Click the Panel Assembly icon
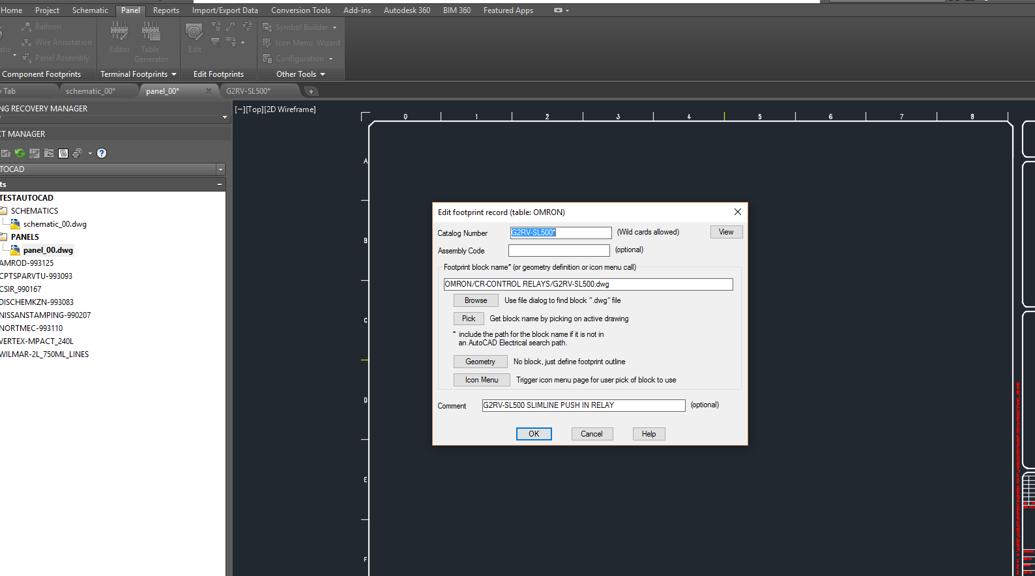 click(x=27, y=58)
